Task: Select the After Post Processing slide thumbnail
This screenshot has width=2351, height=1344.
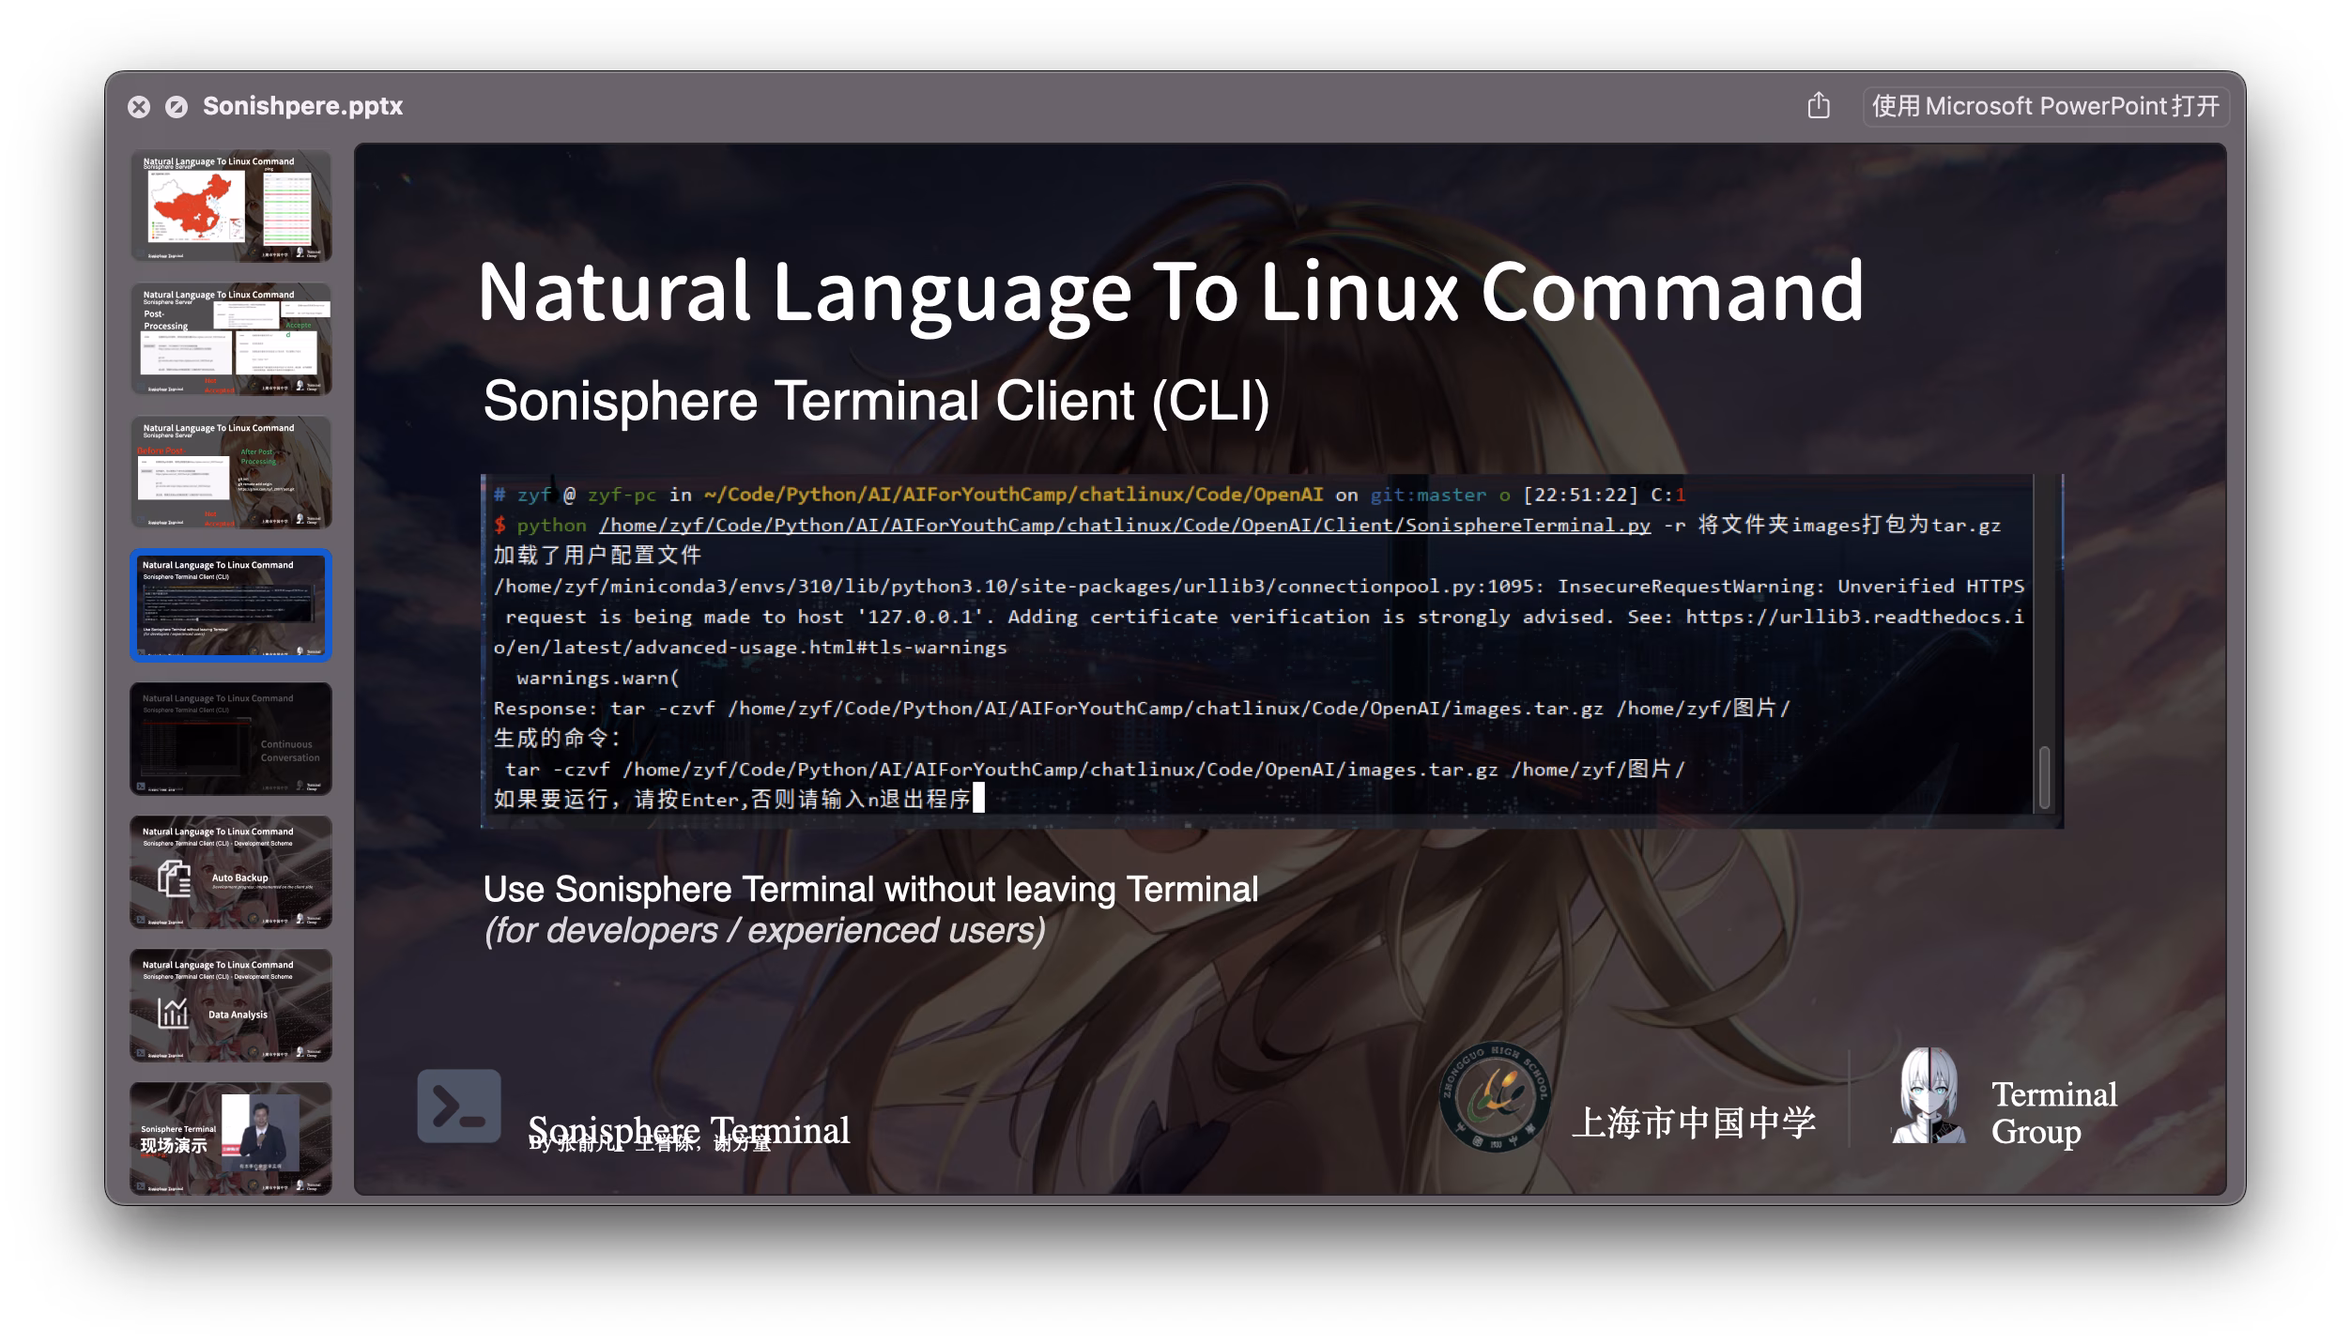Action: 231,472
